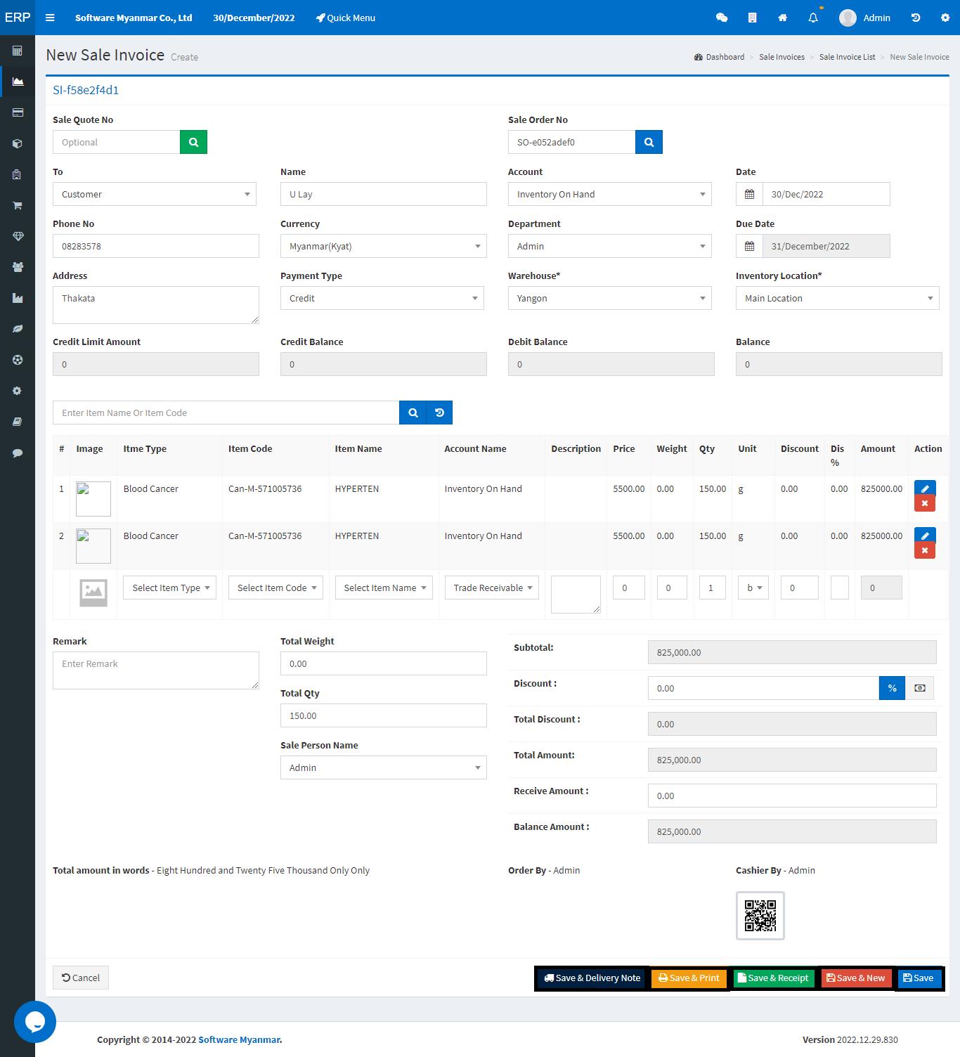Image resolution: width=960 pixels, height=1057 pixels.
Task: Click Save & Receipt
Action: (x=773, y=978)
